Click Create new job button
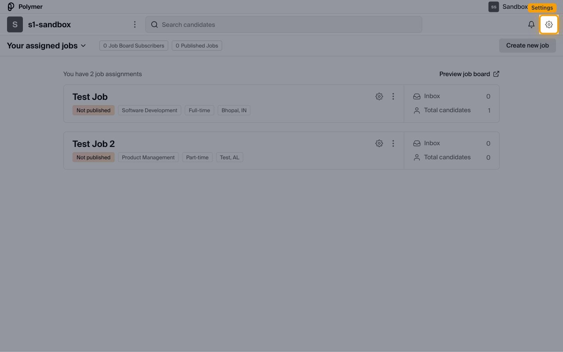Image resolution: width=563 pixels, height=352 pixels. click(527, 45)
